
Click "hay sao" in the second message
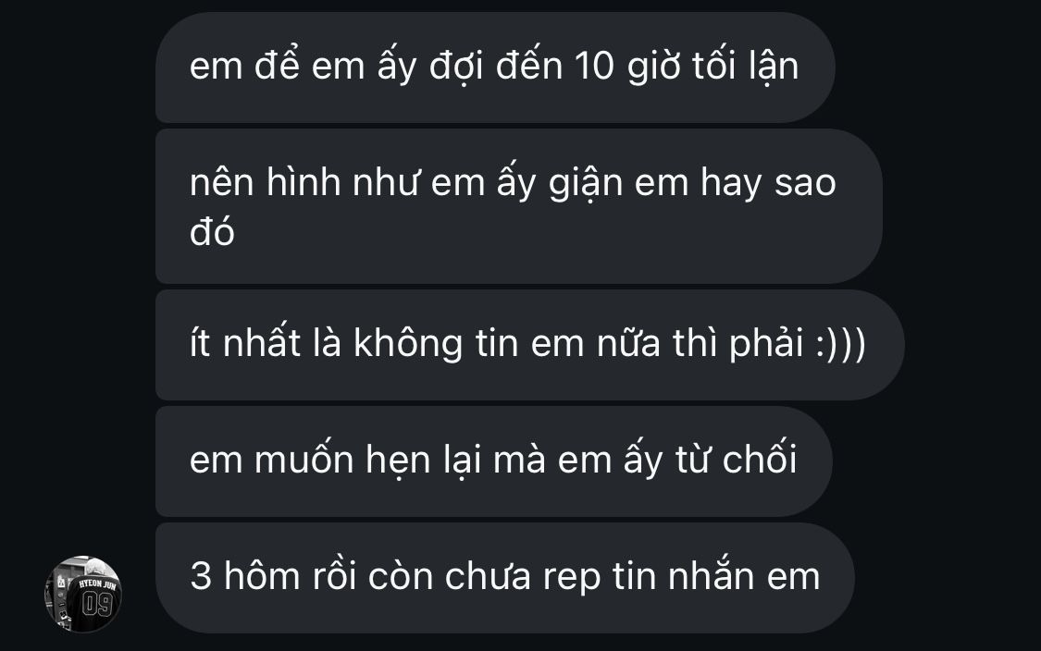coord(768,184)
